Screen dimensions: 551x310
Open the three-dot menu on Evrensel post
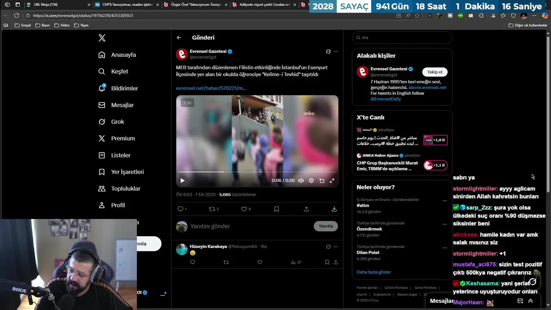coord(336,51)
